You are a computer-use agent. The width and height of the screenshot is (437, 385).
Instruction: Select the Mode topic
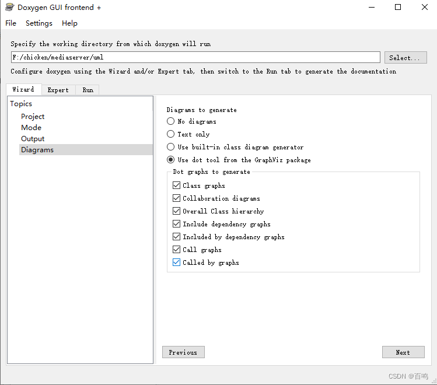click(32, 128)
